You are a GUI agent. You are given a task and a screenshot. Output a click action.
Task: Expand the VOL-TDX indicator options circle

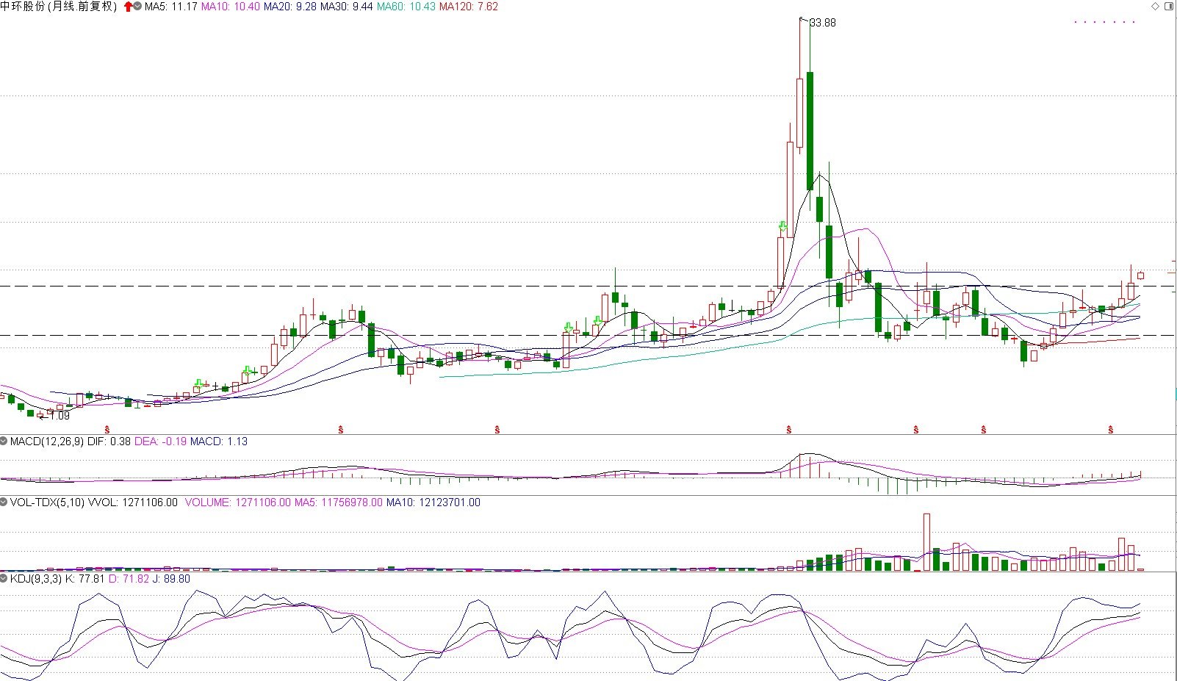4,502
